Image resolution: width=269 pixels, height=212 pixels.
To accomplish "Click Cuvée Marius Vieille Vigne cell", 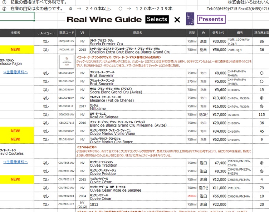I will coord(138,131).
